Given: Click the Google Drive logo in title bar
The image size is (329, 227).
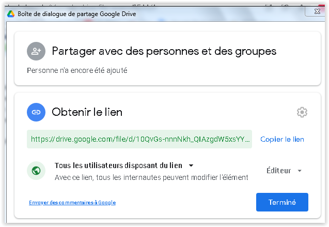Looking at the screenshot, I should click(x=11, y=14).
